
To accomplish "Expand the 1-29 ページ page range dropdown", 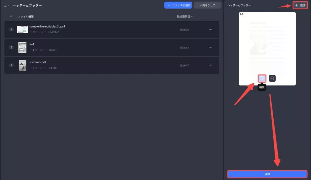I will [38, 32].
